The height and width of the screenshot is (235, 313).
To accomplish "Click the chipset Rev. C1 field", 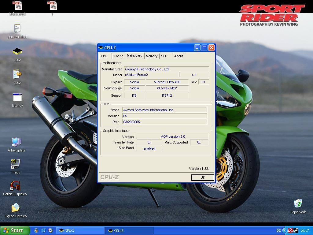I will coord(204,82).
